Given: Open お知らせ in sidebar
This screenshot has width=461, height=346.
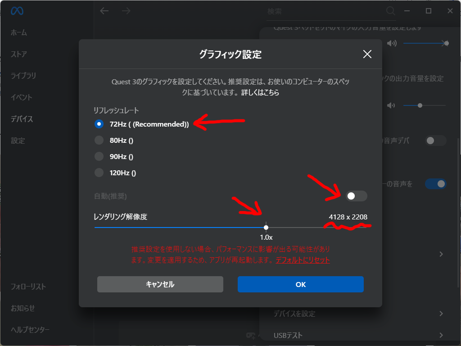Looking at the screenshot, I should point(23,308).
